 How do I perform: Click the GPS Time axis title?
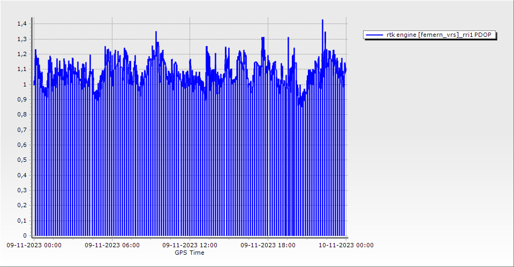tap(190, 253)
